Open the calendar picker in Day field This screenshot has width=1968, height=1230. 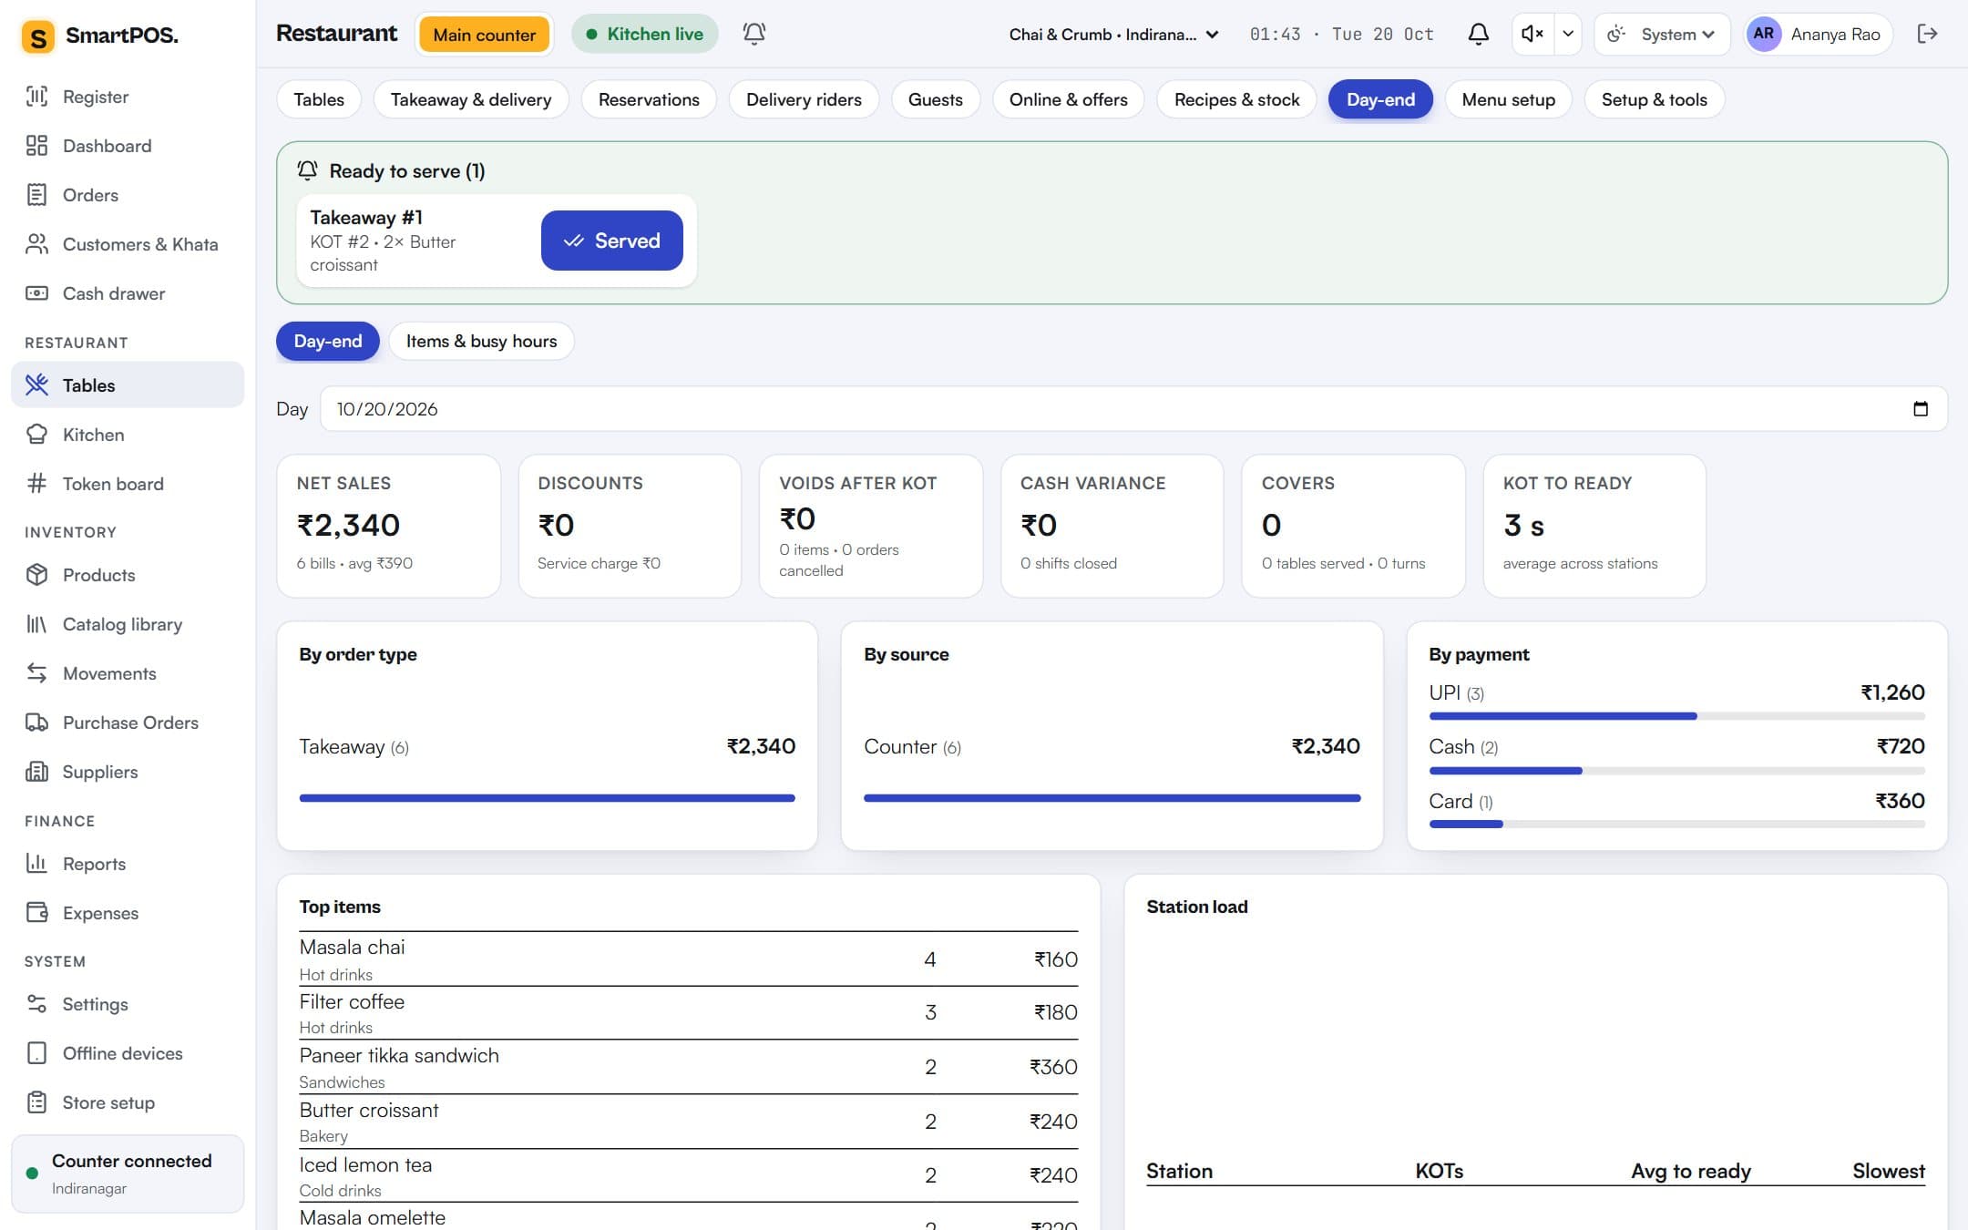click(x=1921, y=409)
